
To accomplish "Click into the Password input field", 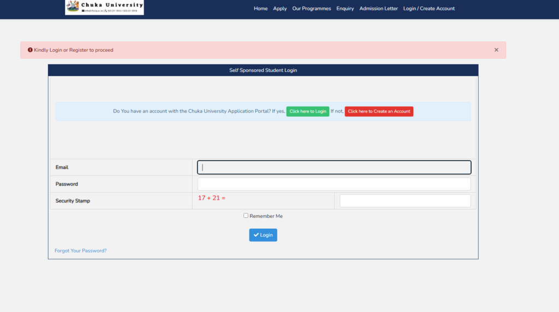I will (x=334, y=184).
